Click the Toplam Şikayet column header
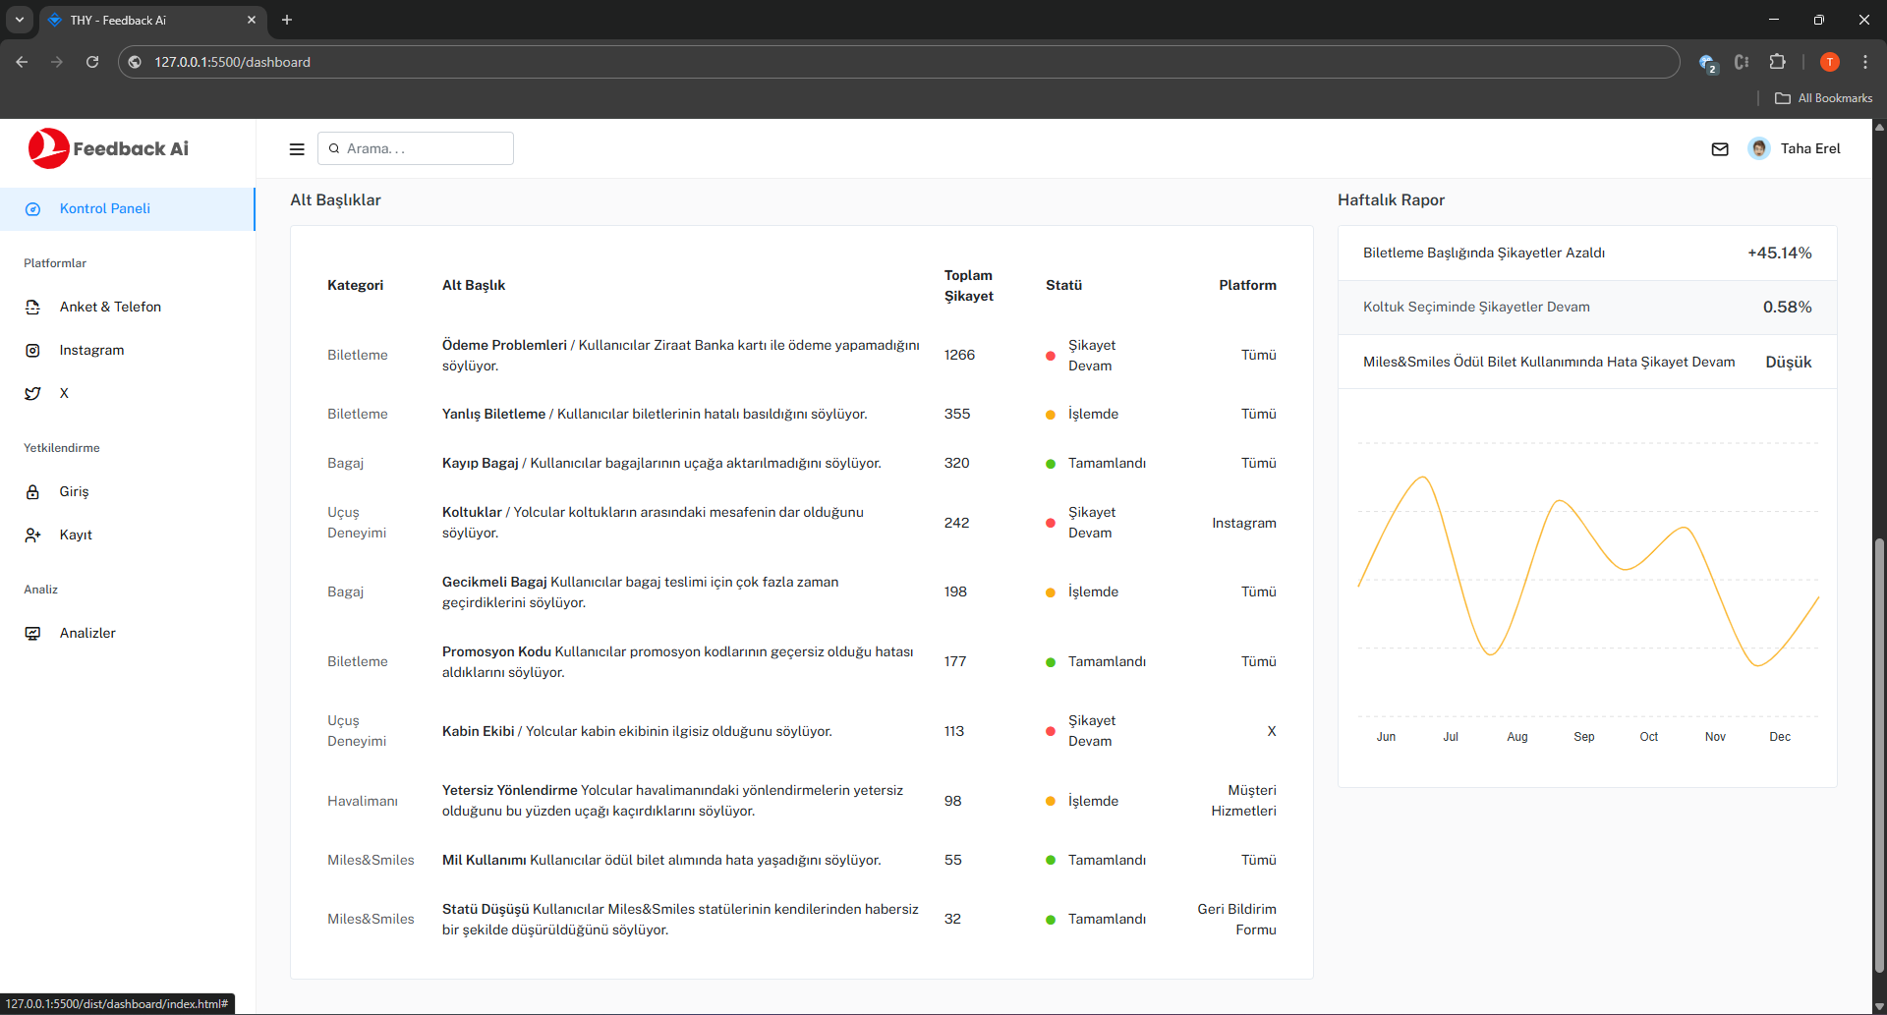Image resolution: width=1887 pixels, height=1015 pixels. pos(969,286)
